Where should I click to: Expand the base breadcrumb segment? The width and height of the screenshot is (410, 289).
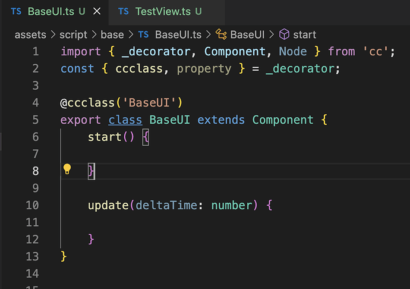tap(112, 34)
